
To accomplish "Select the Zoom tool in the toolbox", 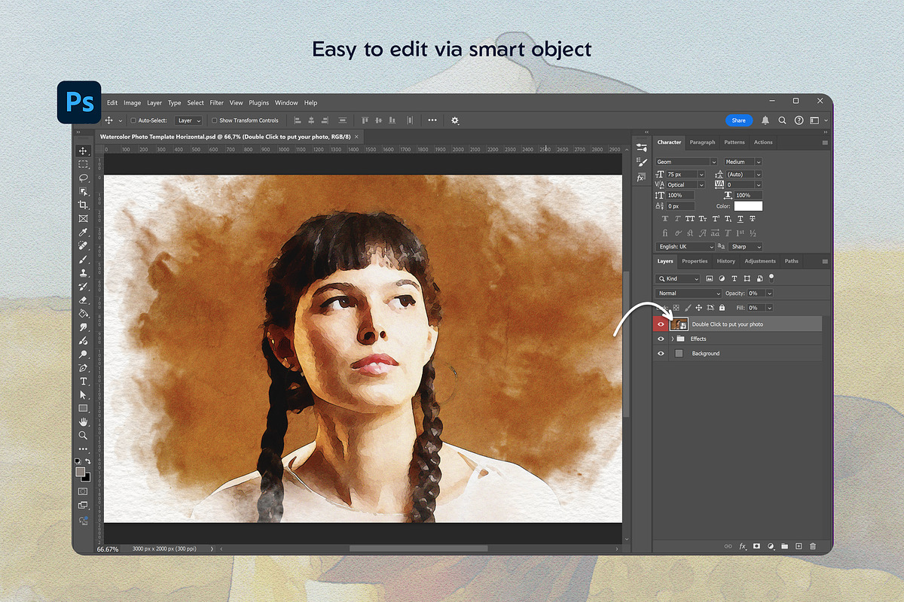I will click(83, 436).
